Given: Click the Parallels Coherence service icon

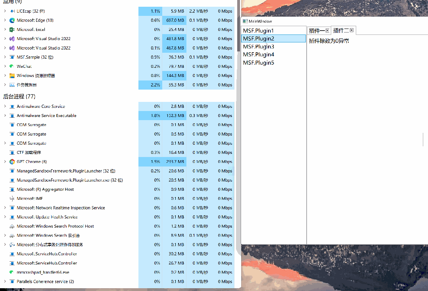Looking at the screenshot, I should point(12,281).
